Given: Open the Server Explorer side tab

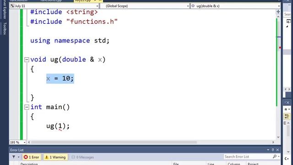Looking at the screenshot, I should point(5,9).
